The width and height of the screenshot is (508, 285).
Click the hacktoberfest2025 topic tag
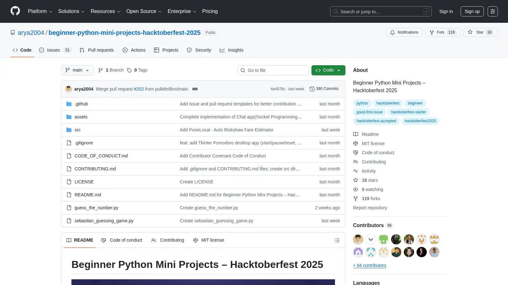click(420, 121)
